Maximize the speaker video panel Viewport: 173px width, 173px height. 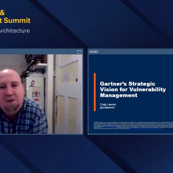tap(79, 52)
